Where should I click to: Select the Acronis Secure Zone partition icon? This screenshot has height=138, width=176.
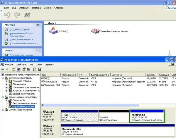(x=96, y=31)
